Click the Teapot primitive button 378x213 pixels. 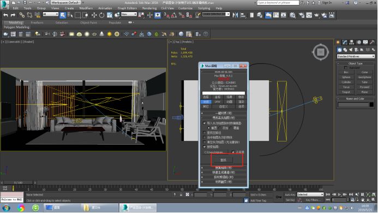tap(346, 92)
